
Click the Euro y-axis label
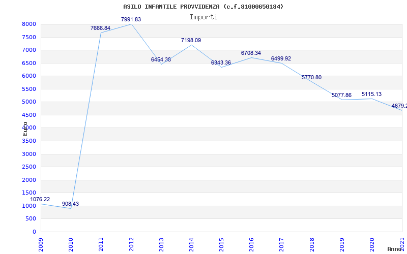(25, 129)
